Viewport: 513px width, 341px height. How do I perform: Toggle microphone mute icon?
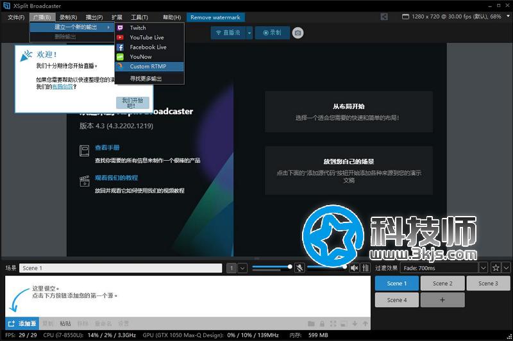(299, 268)
